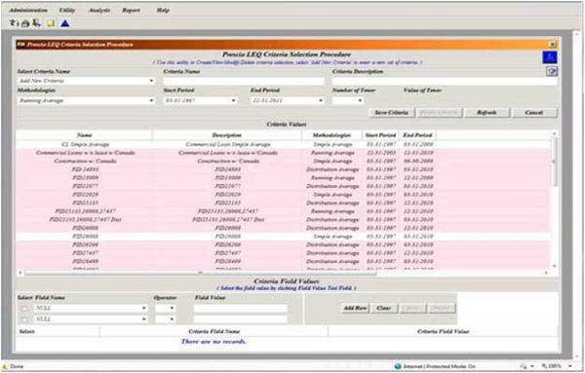Select Construction w/ Canada in Description column
This screenshot has height=373, width=585.
click(x=228, y=161)
